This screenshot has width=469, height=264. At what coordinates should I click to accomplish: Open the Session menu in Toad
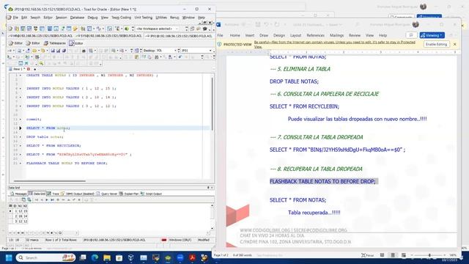pos(61,18)
